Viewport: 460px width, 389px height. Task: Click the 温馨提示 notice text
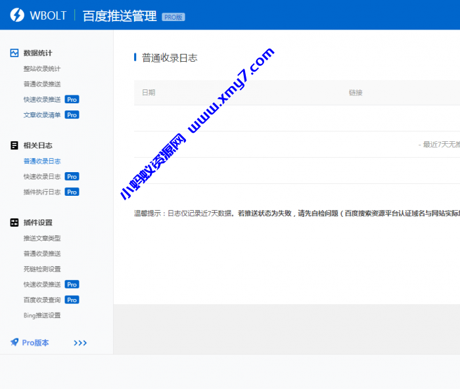click(x=297, y=214)
